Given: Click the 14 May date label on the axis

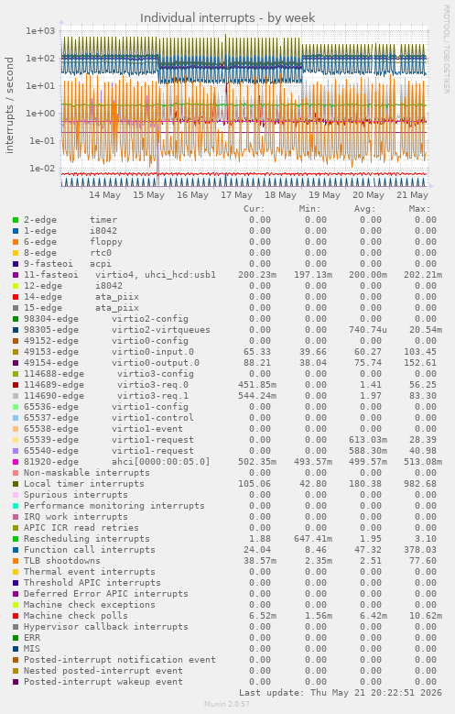Looking at the screenshot, I should 104,195.
